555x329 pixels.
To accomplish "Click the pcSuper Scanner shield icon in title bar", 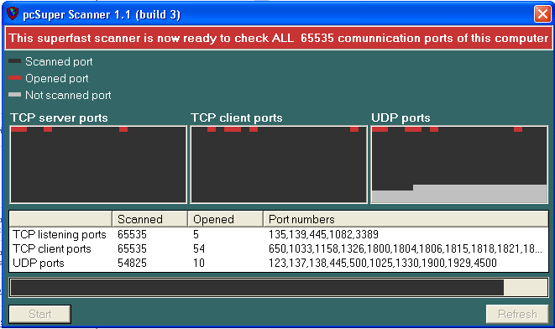I will click(x=13, y=13).
